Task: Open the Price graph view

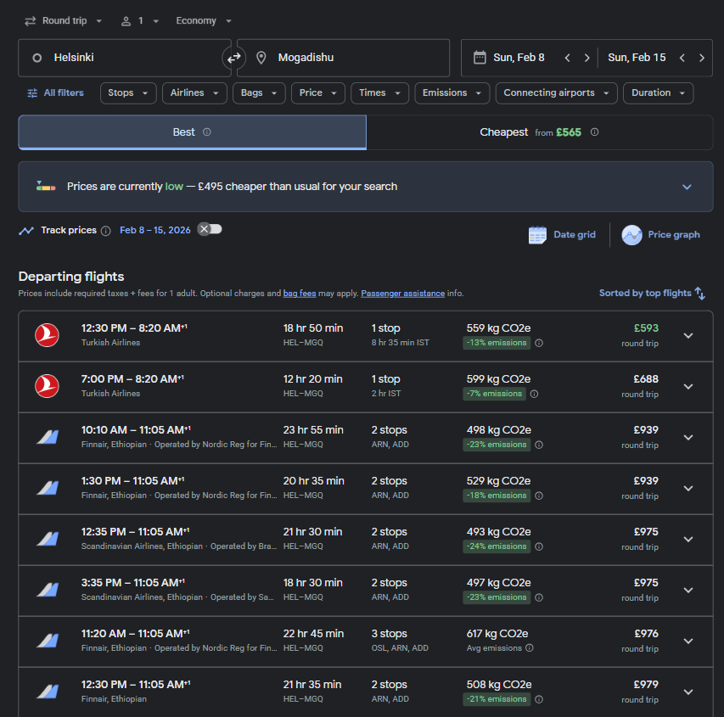Action: pos(661,235)
